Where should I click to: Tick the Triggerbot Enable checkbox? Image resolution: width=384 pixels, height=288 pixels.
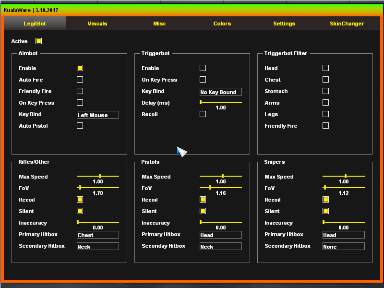click(x=203, y=68)
